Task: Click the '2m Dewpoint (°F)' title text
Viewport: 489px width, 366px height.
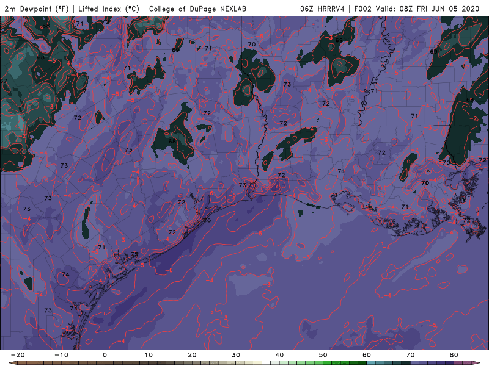Action: [x=36, y=9]
